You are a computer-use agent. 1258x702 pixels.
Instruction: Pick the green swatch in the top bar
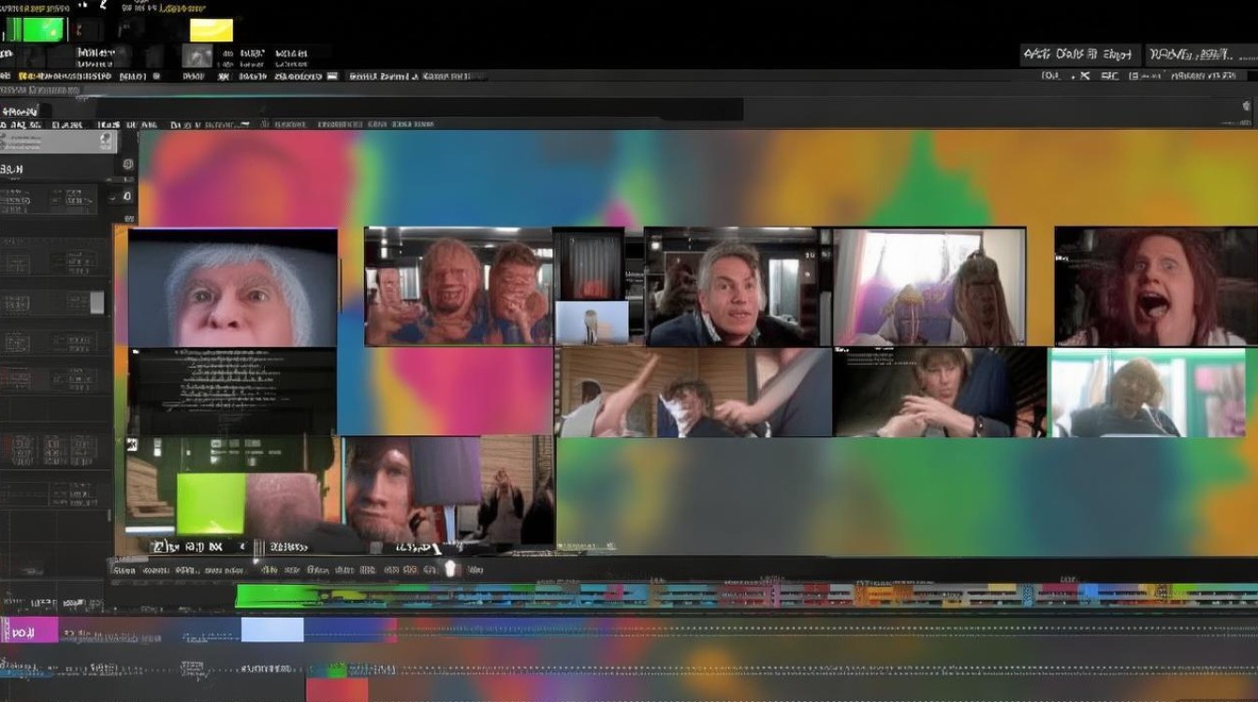pos(37,29)
